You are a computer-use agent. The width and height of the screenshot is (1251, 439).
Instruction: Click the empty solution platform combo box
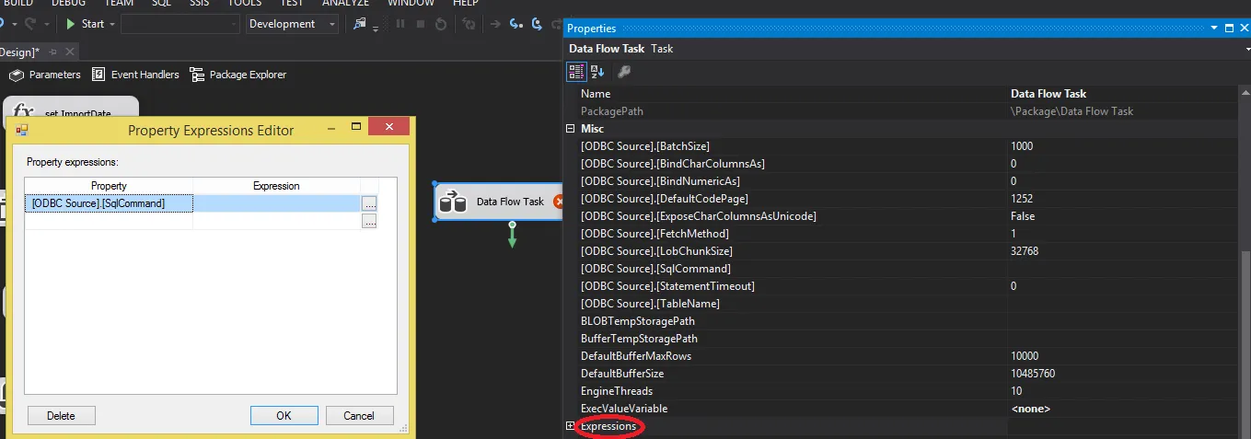[x=180, y=24]
